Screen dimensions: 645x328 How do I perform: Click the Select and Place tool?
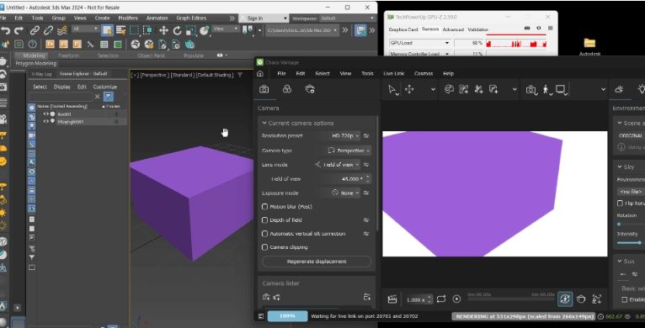point(205,30)
